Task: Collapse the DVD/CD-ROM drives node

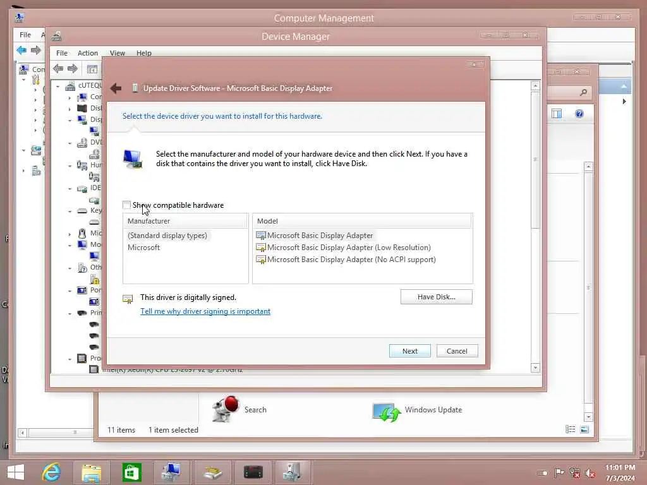Action: (x=70, y=143)
